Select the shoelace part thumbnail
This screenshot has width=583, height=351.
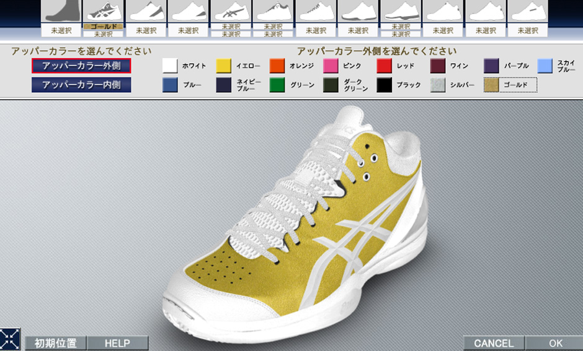(x=316, y=11)
